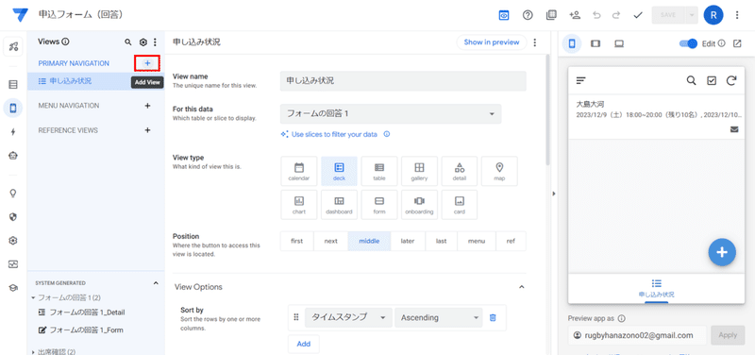The width and height of the screenshot is (755, 355).
Task: Click the email icon on 大島大河 row
Action: (734, 129)
